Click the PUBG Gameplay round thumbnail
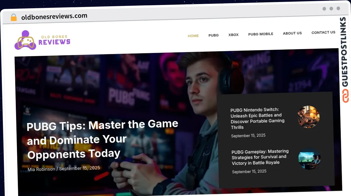The height and width of the screenshot is (196, 351). [309, 159]
